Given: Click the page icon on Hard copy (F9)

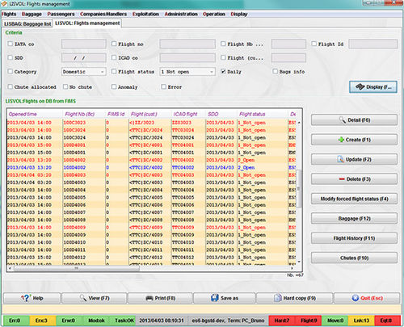Looking at the screenshot, I should pyautogui.click(x=278, y=298).
